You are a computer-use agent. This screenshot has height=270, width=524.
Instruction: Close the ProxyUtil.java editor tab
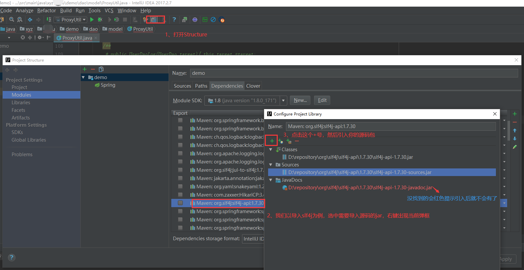coord(96,38)
